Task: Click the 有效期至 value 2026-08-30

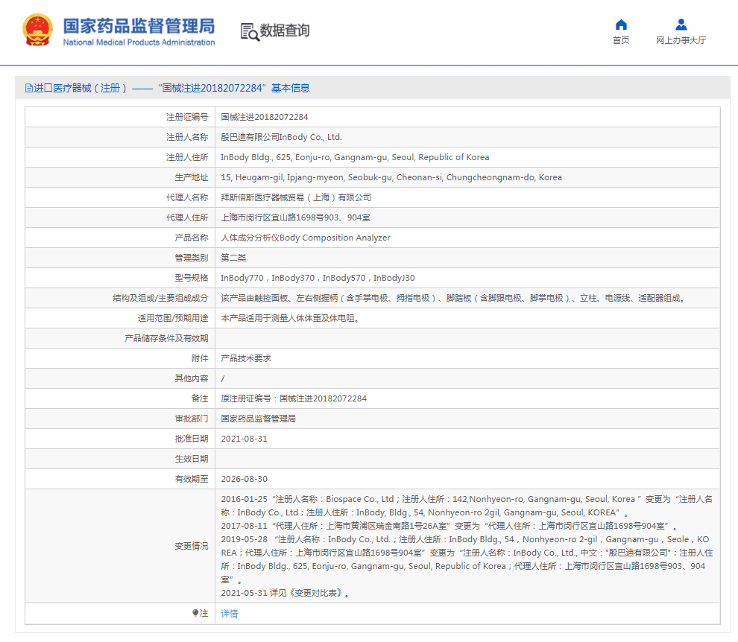Action: click(x=244, y=479)
